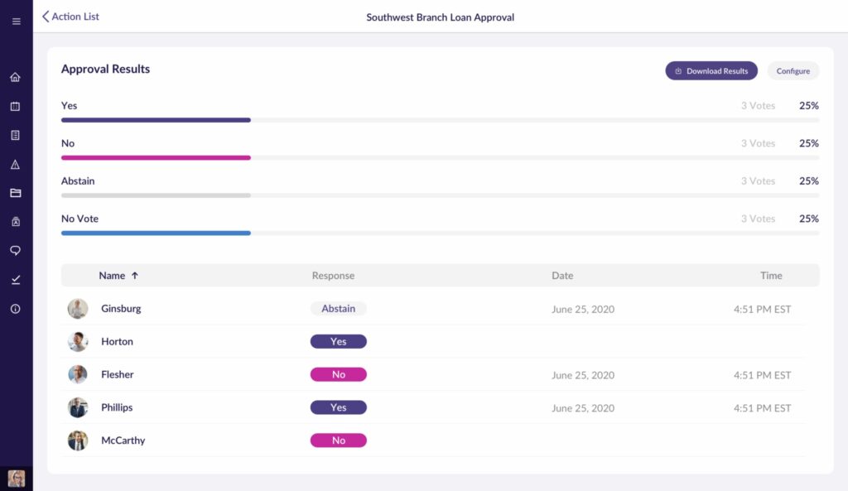The width and height of the screenshot is (848, 491).
Task: Open the hamburger menu in the sidebar
Action: 16,22
